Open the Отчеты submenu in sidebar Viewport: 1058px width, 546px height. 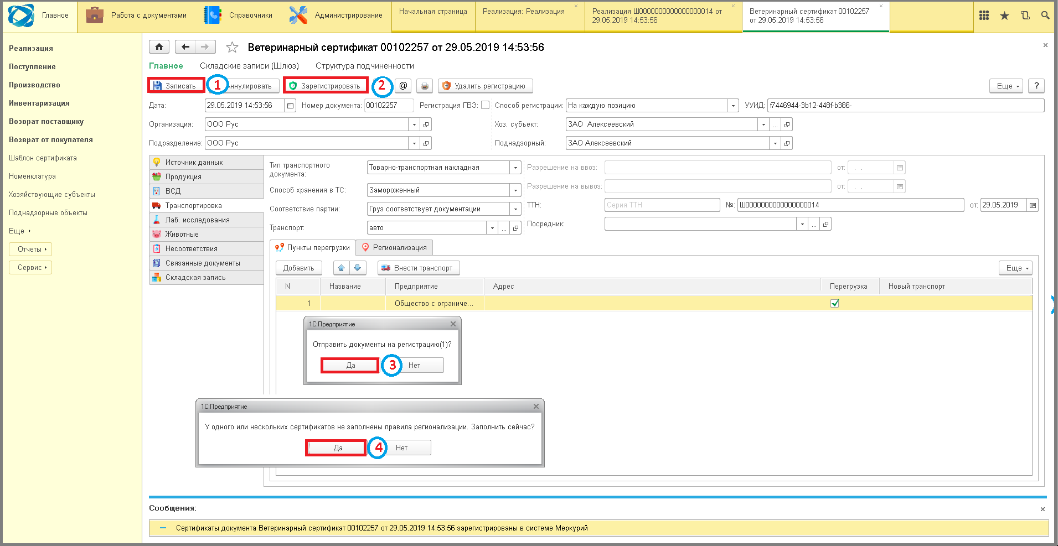pos(30,249)
